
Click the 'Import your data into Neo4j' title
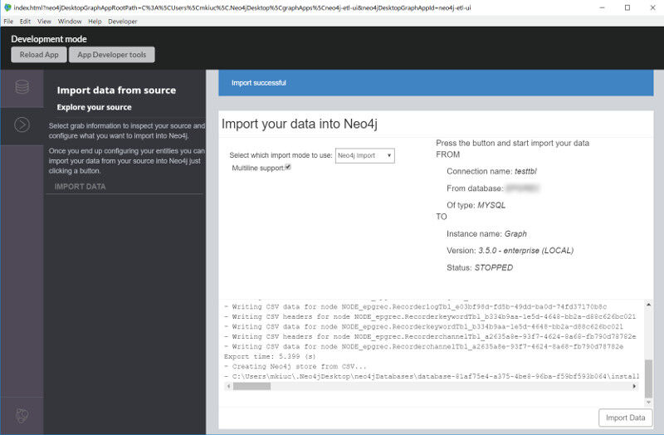(300, 124)
